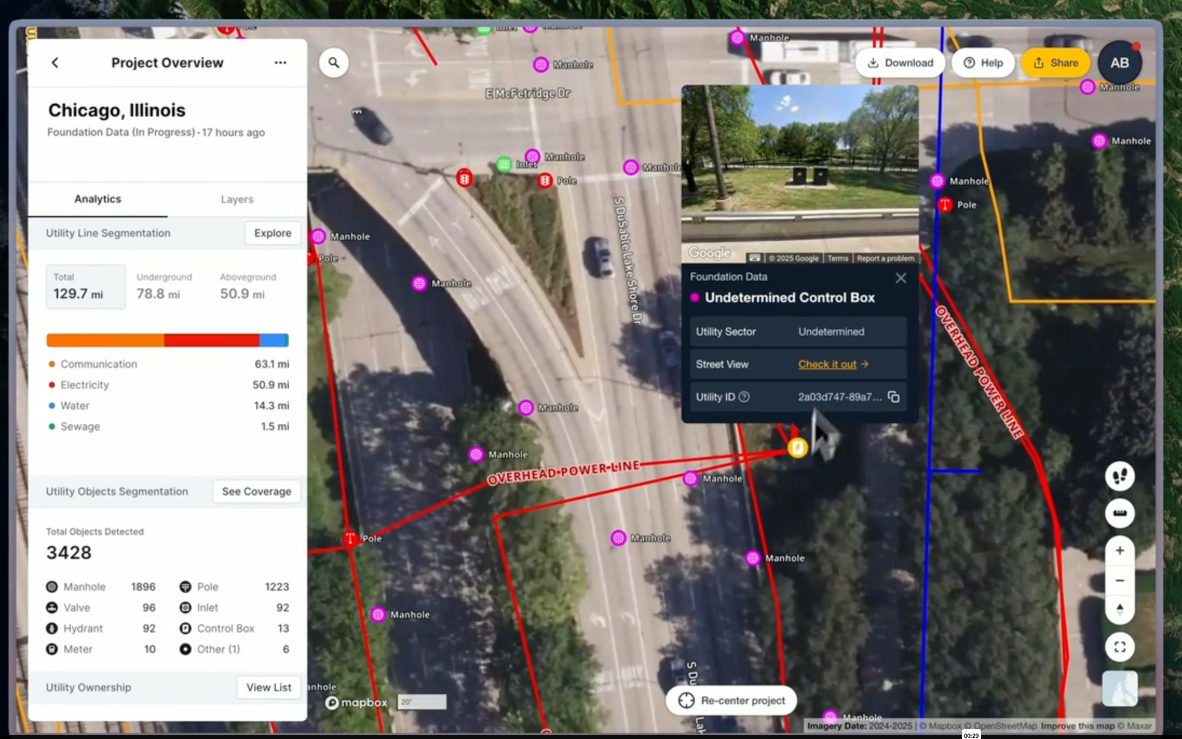This screenshot has width=1182, height=739.
Task: Enter fullscreen map view
Action: 1120,647
